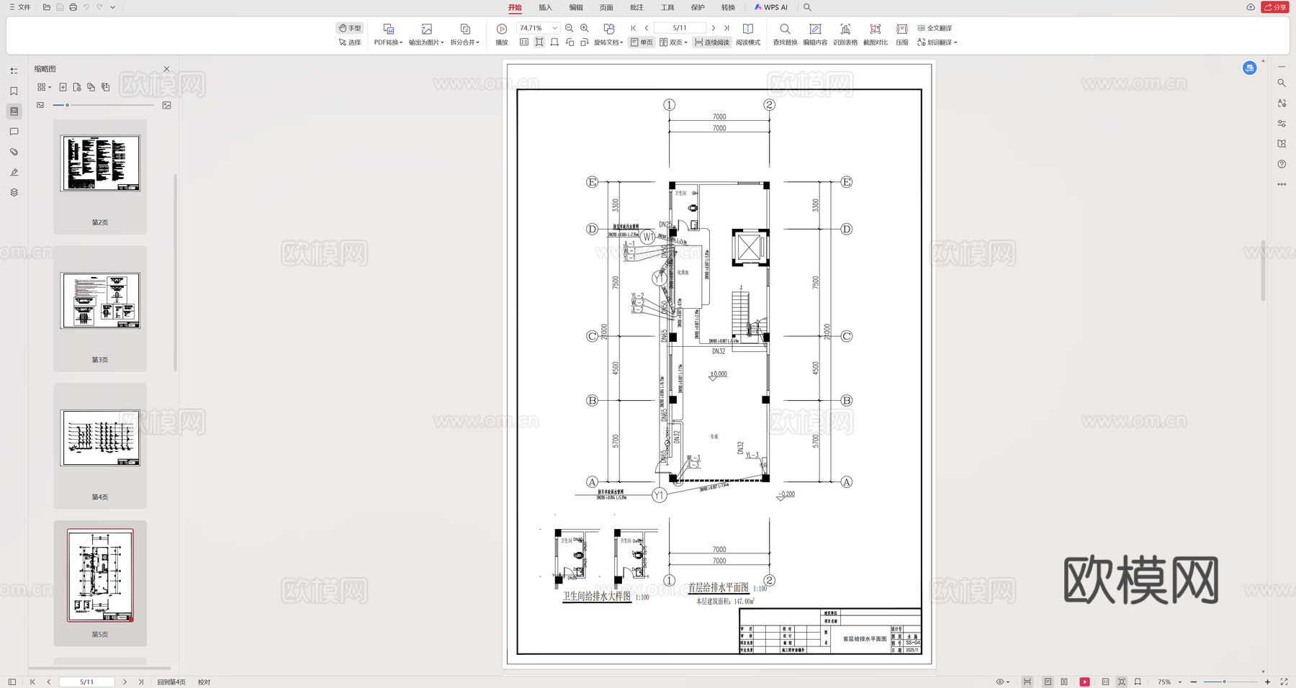Open the comments panel in the sidebar
The height and width of the screenshot is (688, 1296).
(14, 132)
